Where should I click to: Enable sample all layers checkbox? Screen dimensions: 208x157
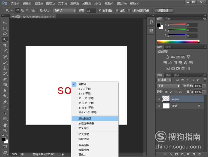[129, 11]
